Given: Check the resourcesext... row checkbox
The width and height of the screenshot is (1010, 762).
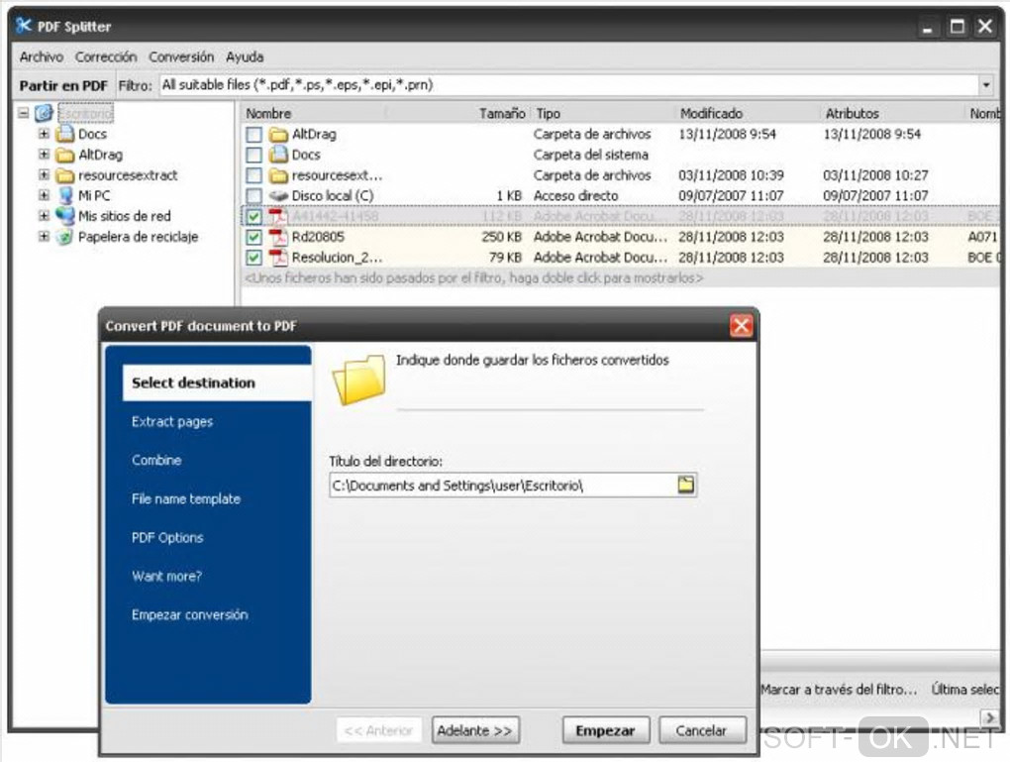Looking at the screenshot, I should 253,175.
